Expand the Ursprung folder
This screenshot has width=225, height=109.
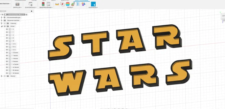click(2, 23)
